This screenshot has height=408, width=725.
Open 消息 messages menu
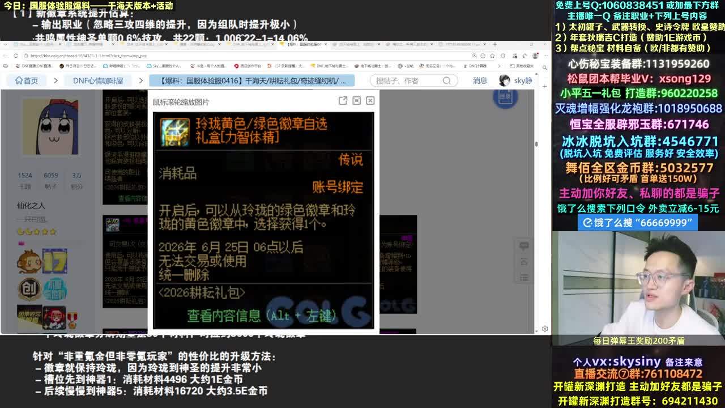(480, 80)
